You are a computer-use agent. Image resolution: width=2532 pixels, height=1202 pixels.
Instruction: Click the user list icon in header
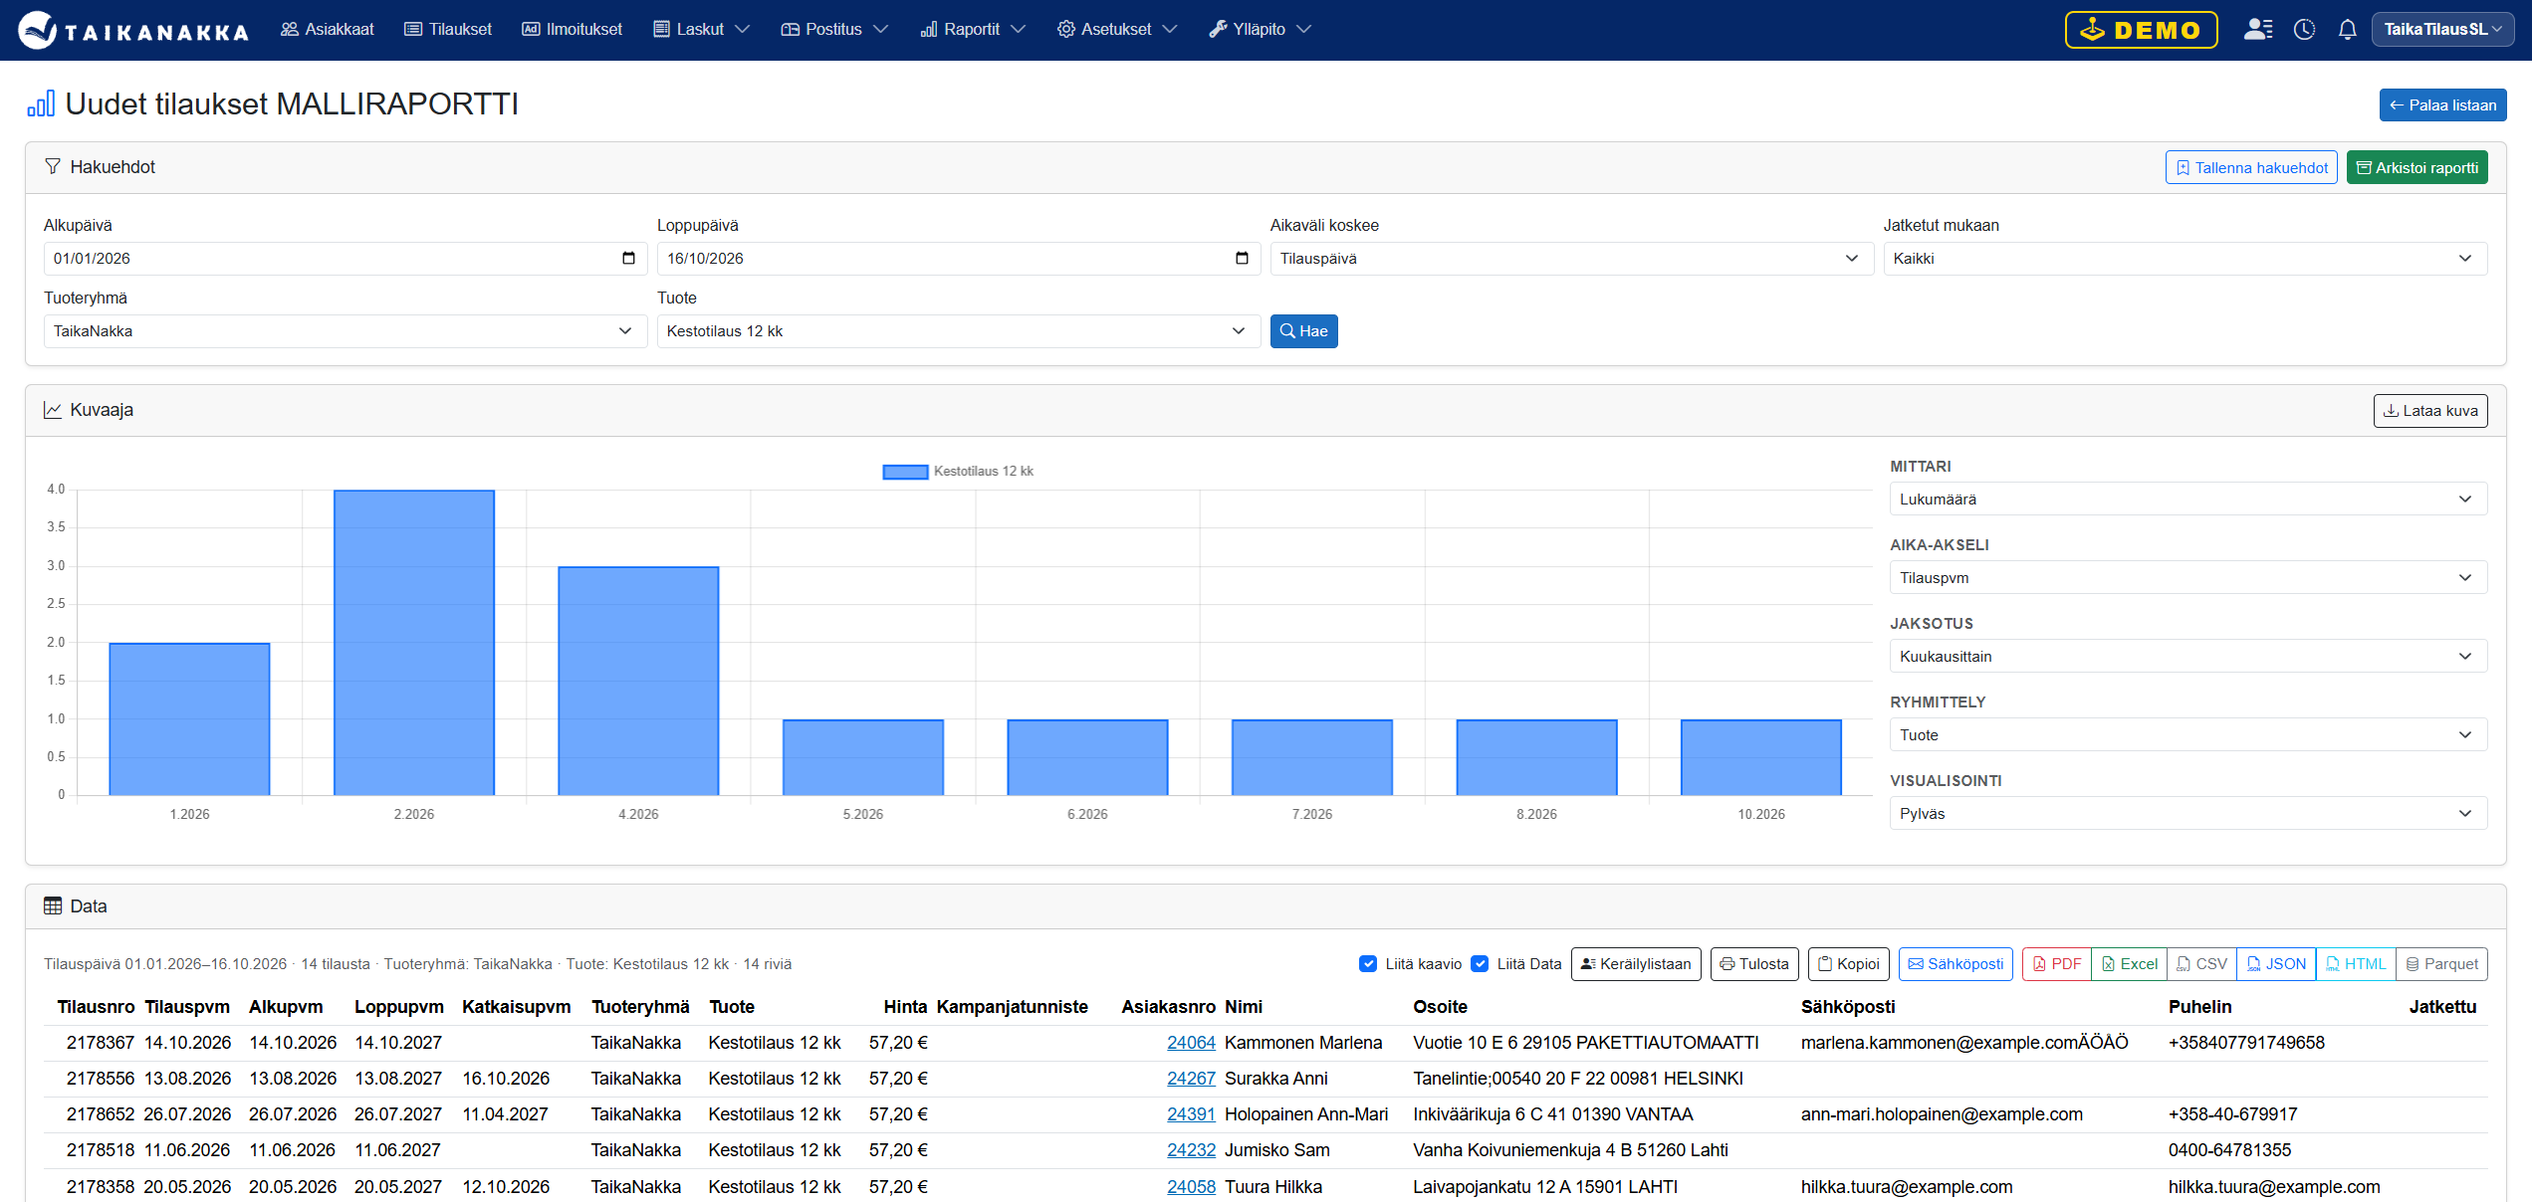tap(2258, 30)
